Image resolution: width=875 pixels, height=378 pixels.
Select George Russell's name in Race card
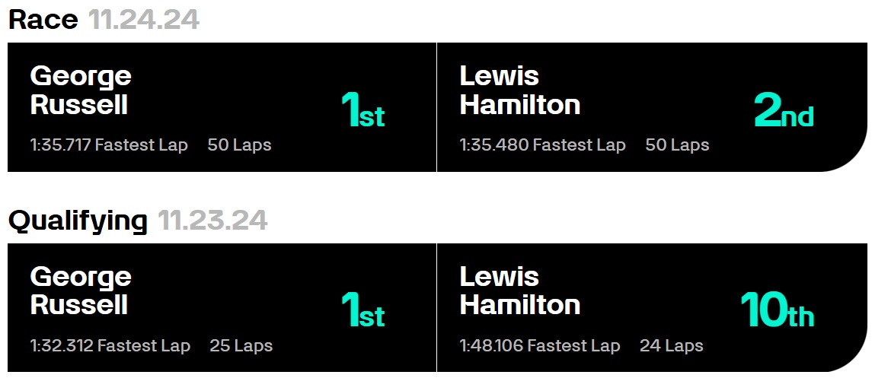[81, 91]
